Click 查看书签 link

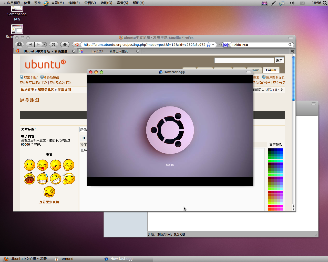(279, 83)
